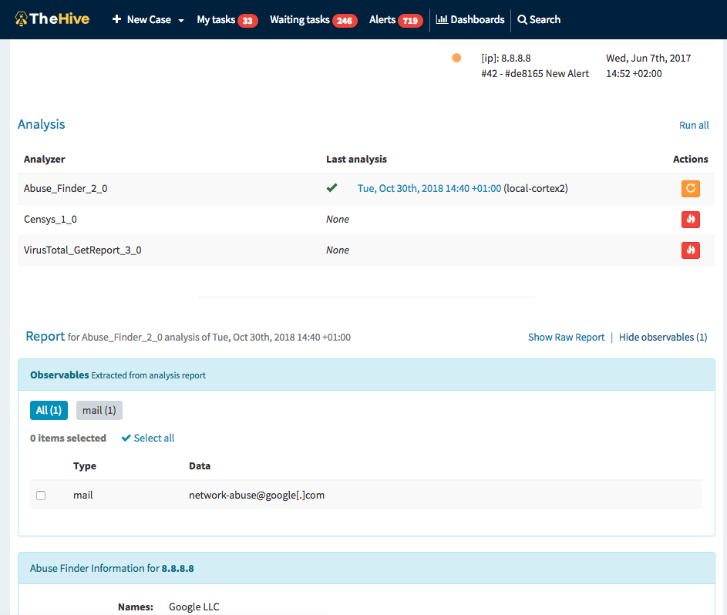Image resolution: width=727 pixels, height=615 pixels.
Task: Click the Analysis section heading
Action: click(42, 124)
